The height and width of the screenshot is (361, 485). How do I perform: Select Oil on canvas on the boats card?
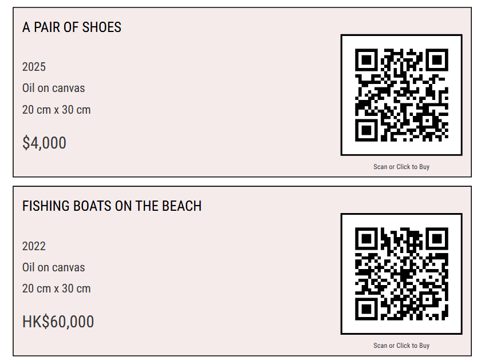(53, 267)
